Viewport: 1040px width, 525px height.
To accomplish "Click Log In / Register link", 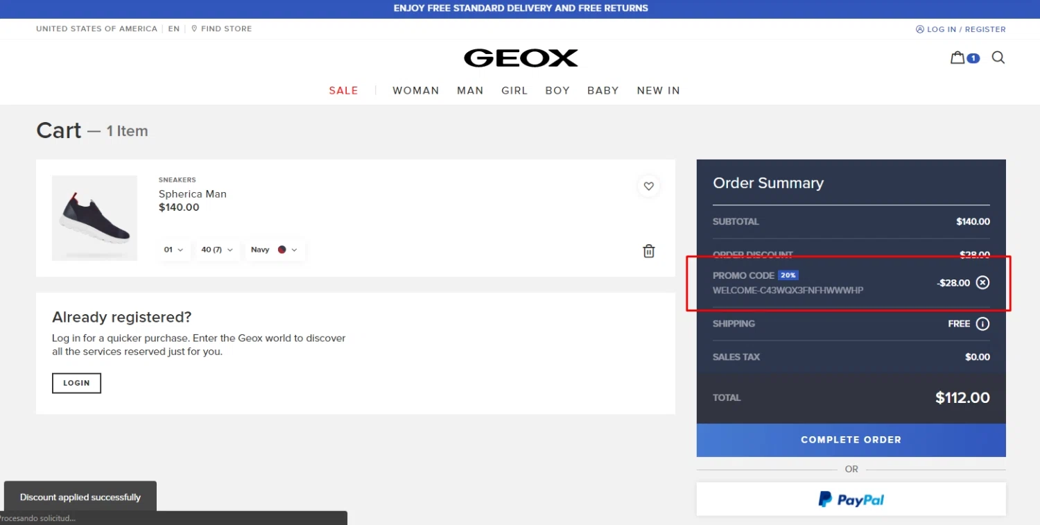I will click(x=961, y=29).
